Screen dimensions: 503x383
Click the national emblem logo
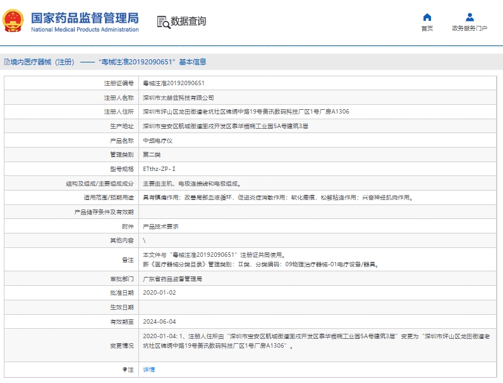tap(13, 21)
